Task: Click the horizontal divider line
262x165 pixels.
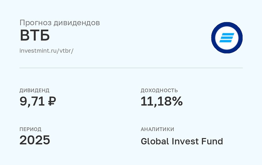Action: (x=131, y=68)
